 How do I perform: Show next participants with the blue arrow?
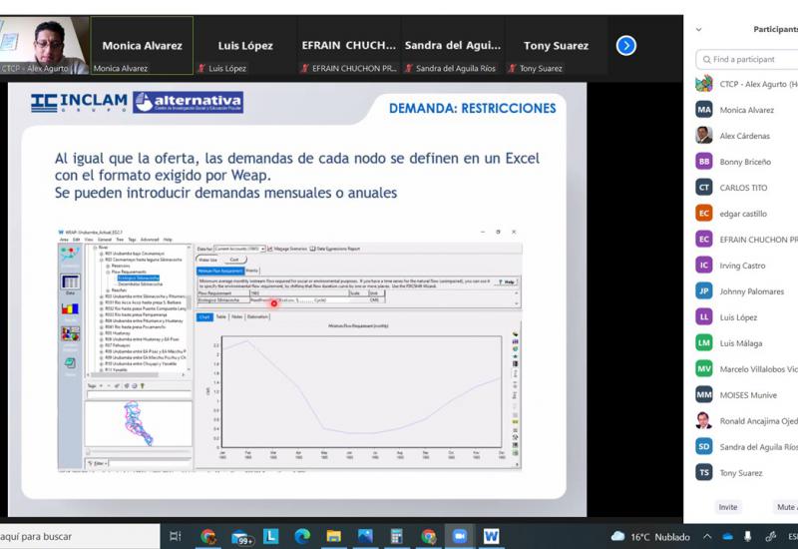coord(626,45)
